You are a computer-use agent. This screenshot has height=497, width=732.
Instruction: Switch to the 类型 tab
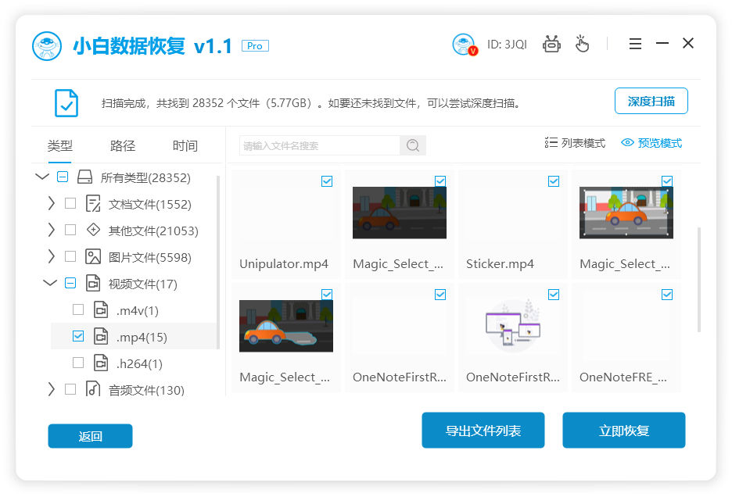[59, 146]
